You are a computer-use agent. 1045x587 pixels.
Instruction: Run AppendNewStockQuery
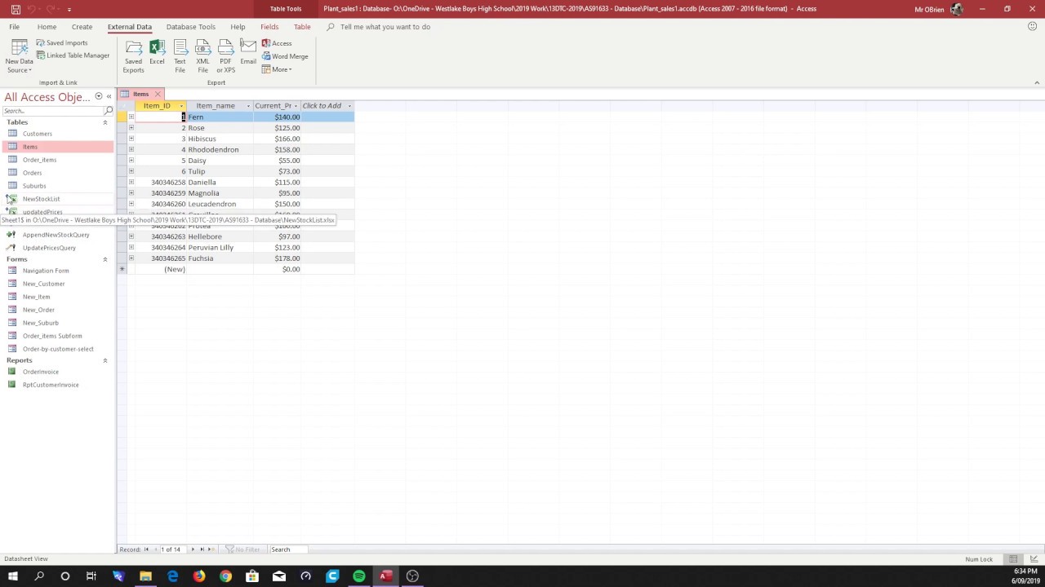pos(56,235)
